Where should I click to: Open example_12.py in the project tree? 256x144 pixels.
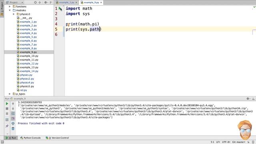(28, 64)
